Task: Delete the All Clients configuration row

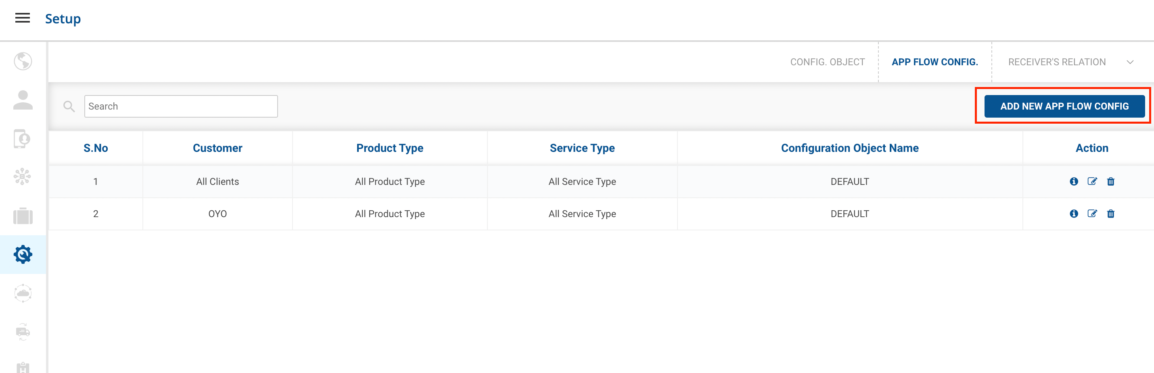Action: (x=1110, y=182)
